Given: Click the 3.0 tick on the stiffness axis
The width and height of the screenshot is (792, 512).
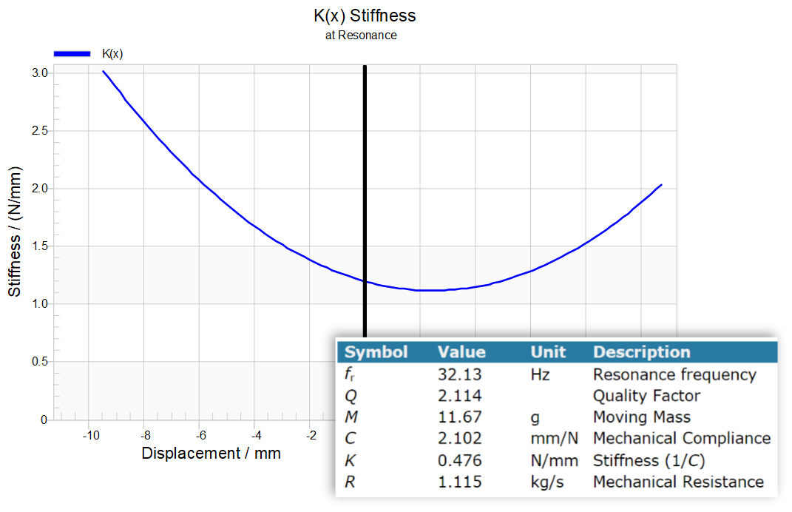Looking at the screenshot, I should [40, 73].
